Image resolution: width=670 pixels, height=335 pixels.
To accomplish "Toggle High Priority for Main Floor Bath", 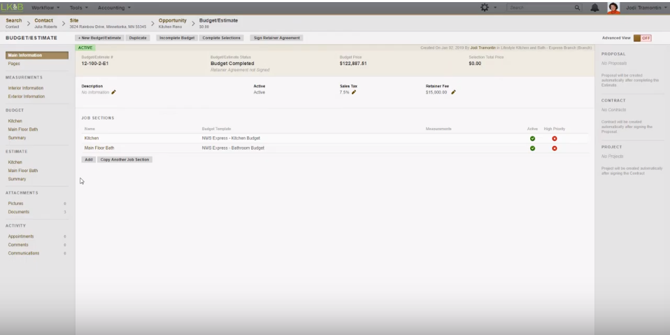I will pos(554,148).
